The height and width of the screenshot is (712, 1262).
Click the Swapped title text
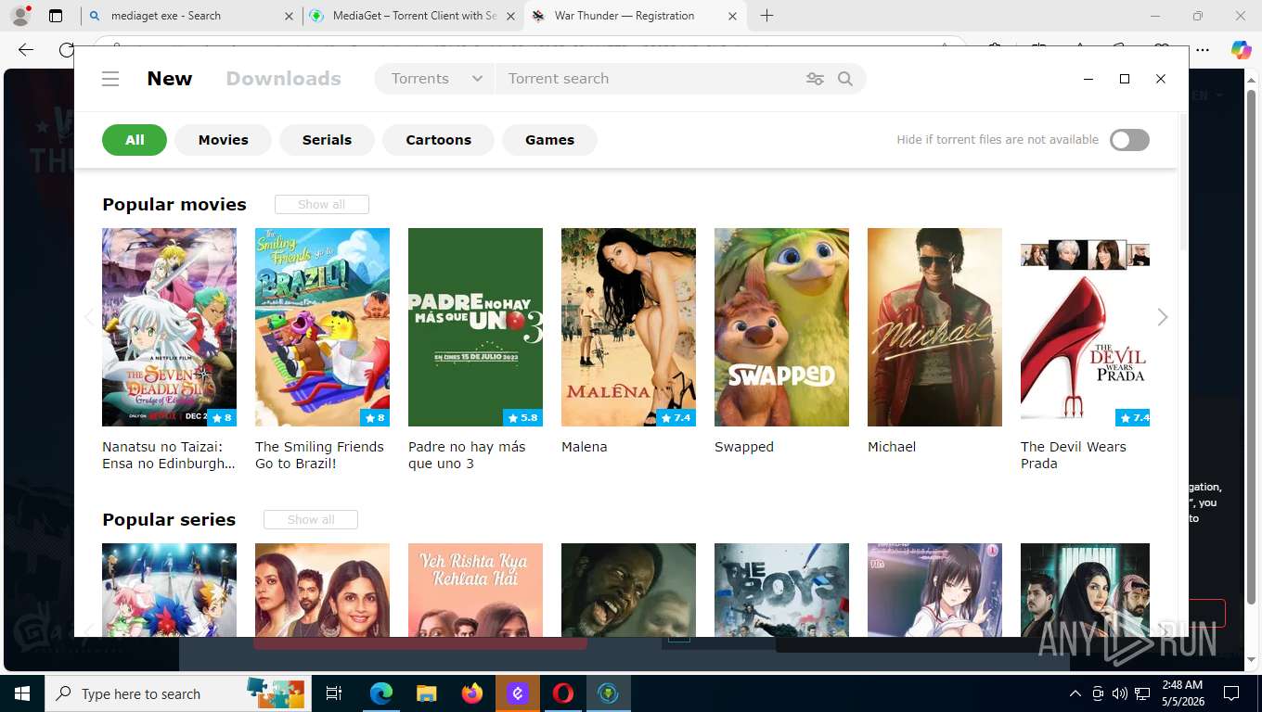coord(743,447)
